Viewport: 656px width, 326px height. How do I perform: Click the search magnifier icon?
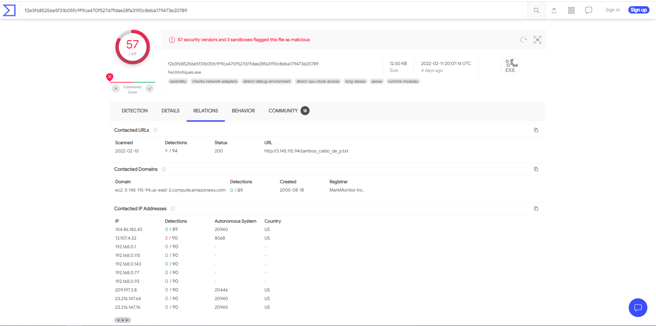(536, 10)
